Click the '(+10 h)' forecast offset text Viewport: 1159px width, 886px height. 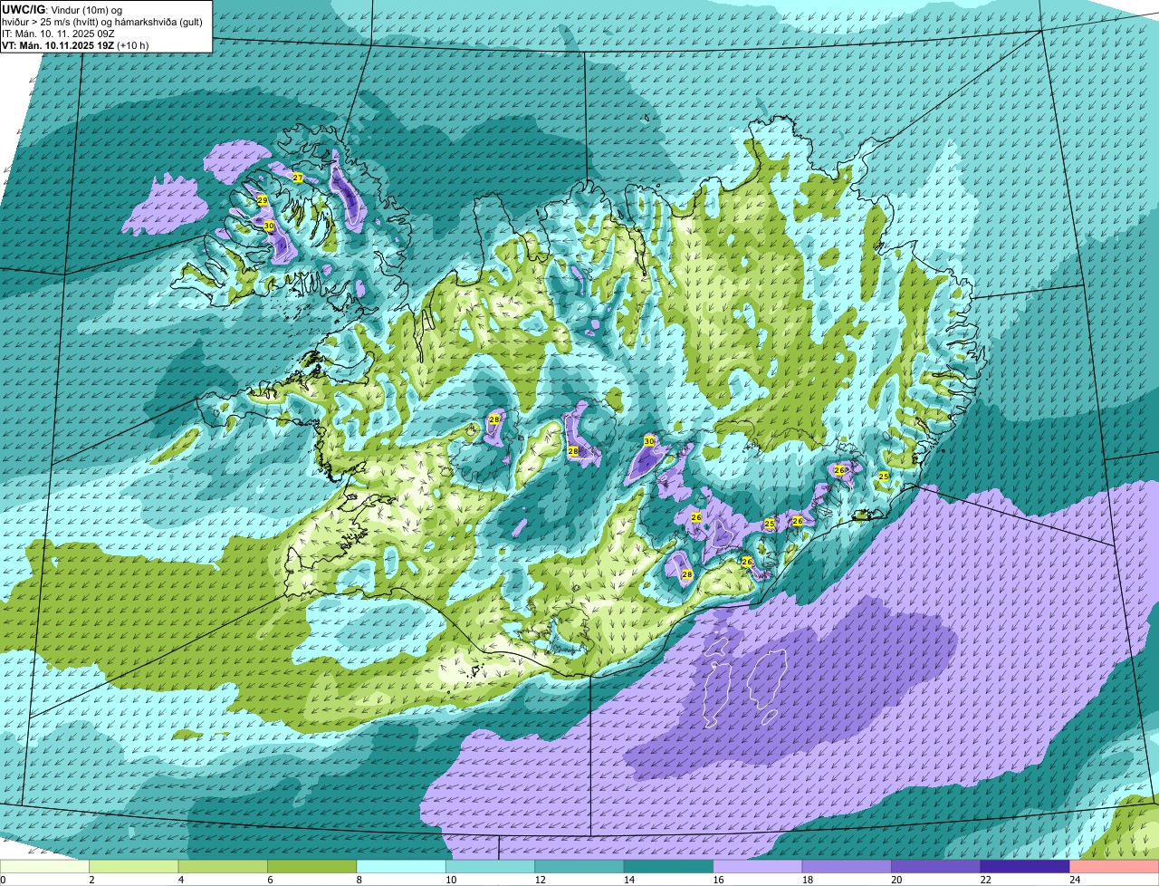tap(133, 46)
